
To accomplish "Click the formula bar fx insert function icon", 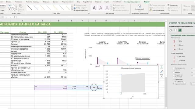I will coord(14,17).
